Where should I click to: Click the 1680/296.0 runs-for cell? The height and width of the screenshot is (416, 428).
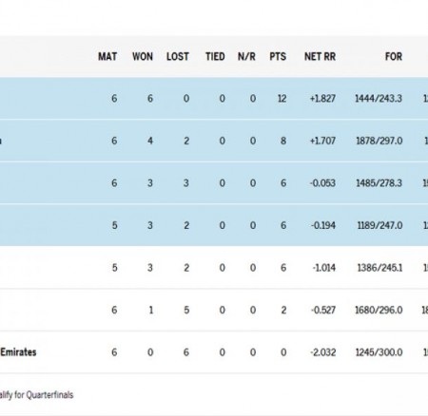tap(379, 310)
